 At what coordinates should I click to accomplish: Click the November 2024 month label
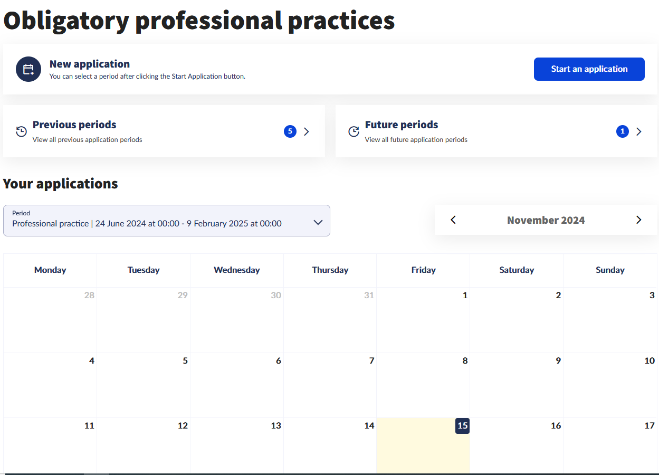click(546, 220)
